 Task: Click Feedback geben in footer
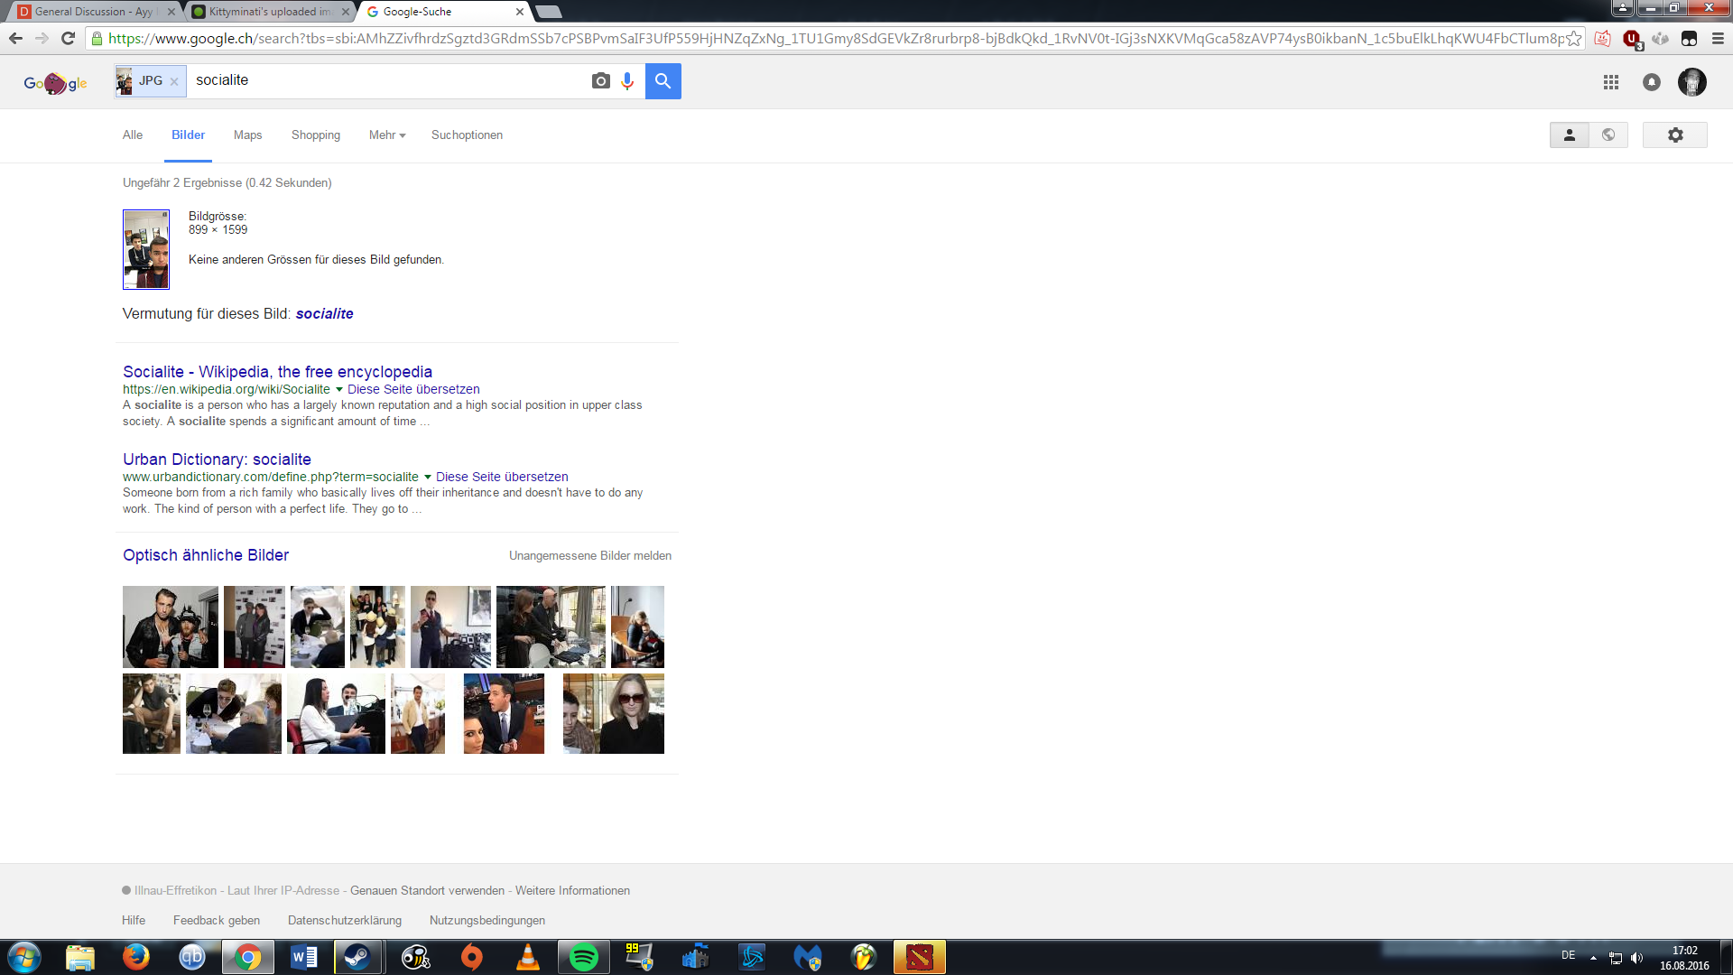(217, 920)
